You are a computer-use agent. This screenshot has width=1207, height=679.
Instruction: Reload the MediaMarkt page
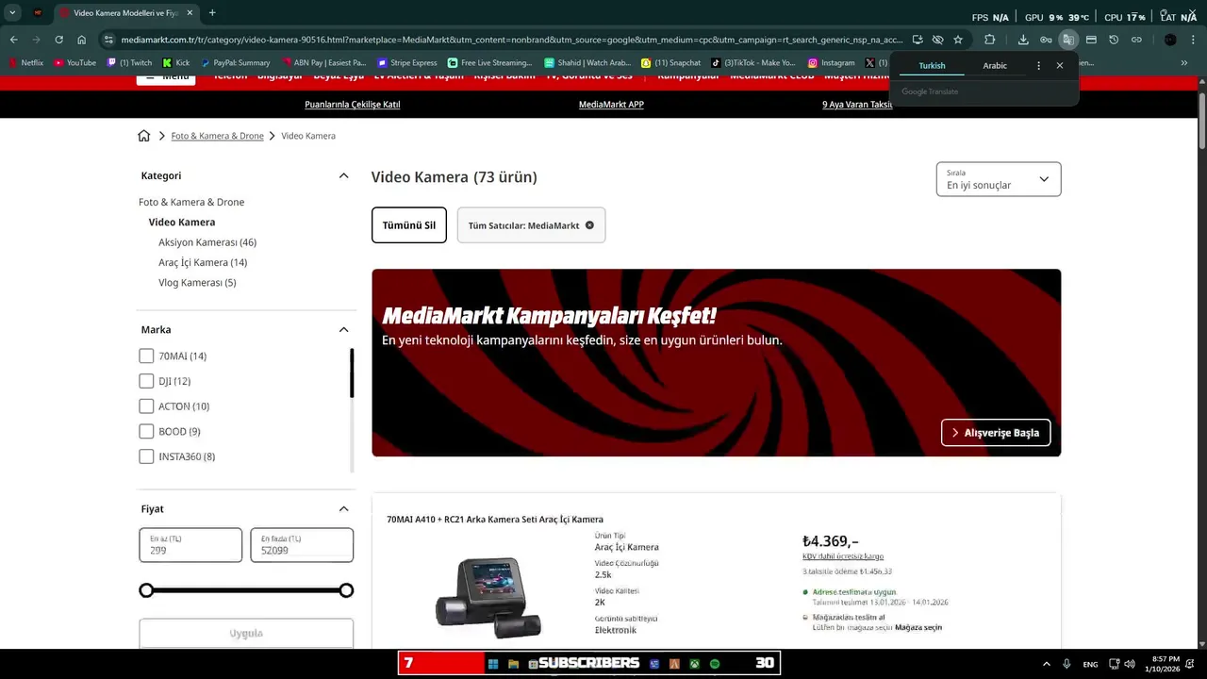[58, 40]
